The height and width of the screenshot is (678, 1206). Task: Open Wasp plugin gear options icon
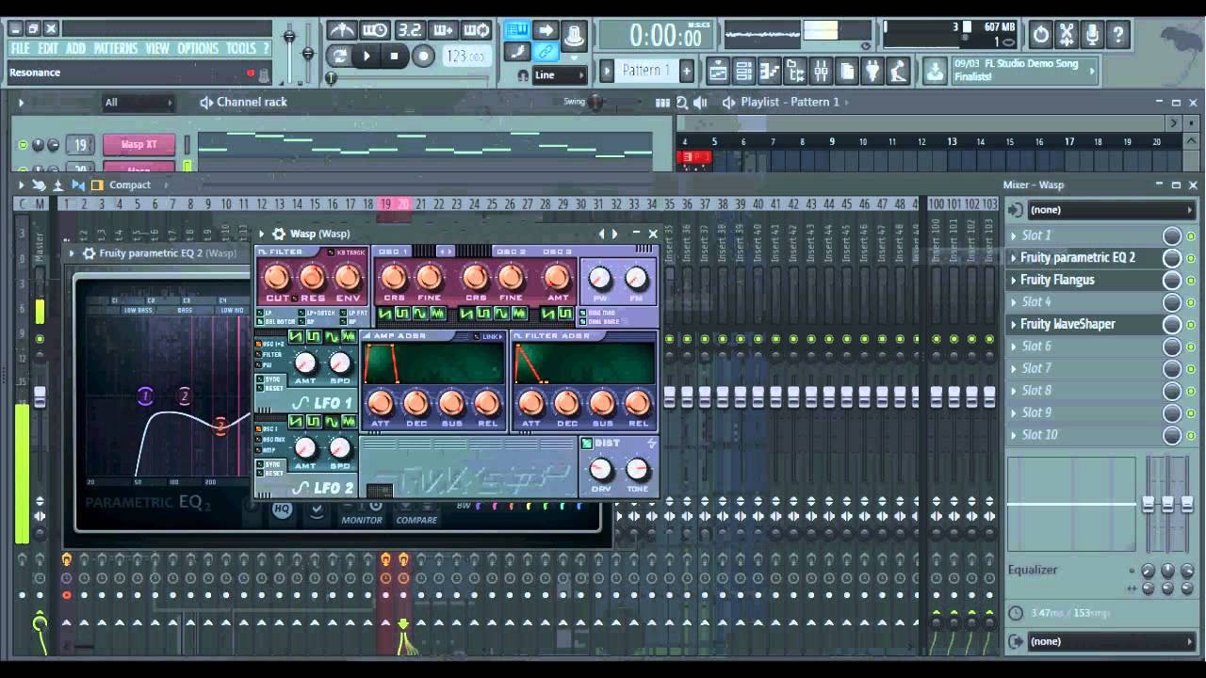pos(279,234)
